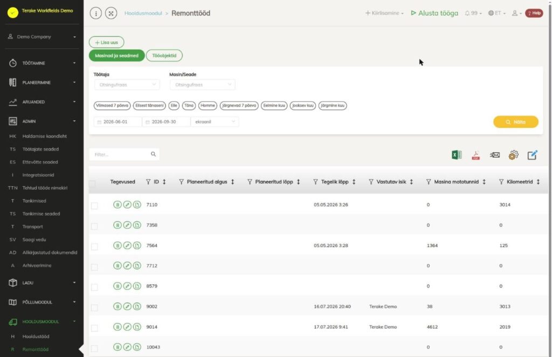Click the start date field 2026-06-01
Viewport: 552px width, 357px height.
coord(118,122)
